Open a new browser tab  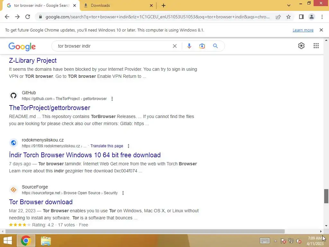click(164, 5)
